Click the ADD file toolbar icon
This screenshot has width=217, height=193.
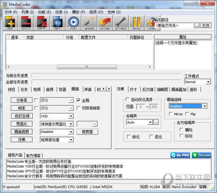point(10,23)
